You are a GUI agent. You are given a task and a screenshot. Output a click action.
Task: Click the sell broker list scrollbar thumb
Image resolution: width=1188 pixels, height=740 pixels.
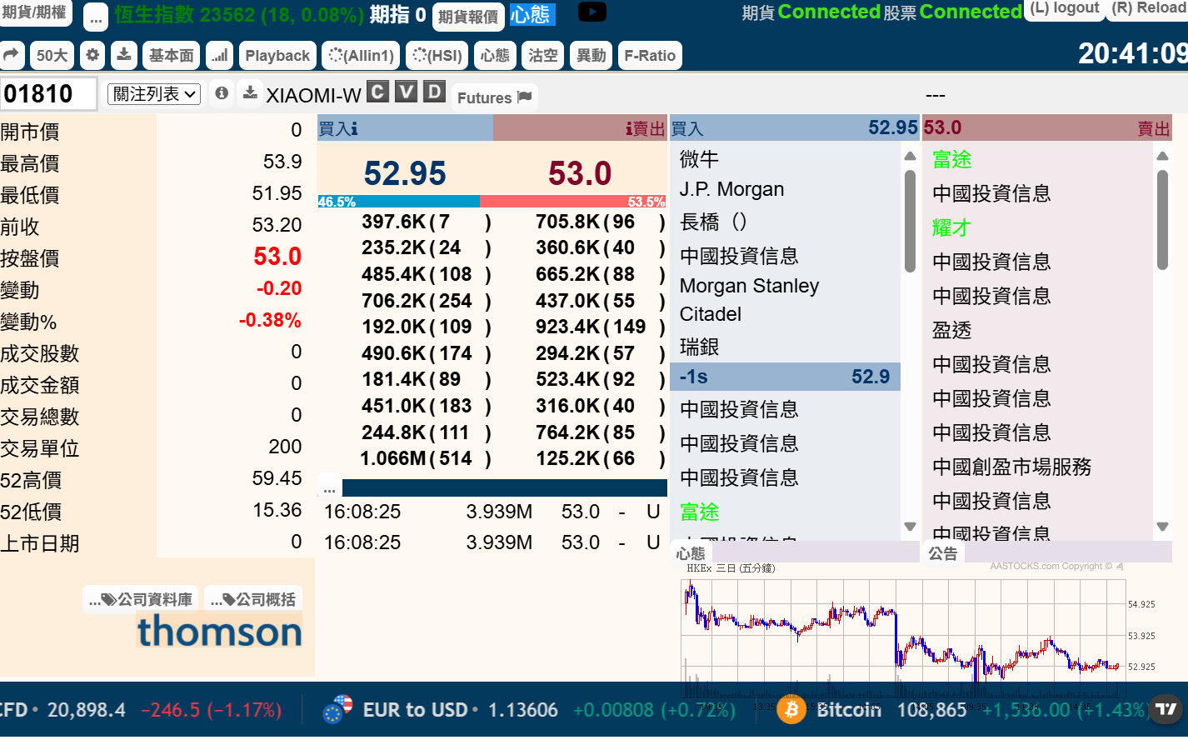tap(1162, 220)
